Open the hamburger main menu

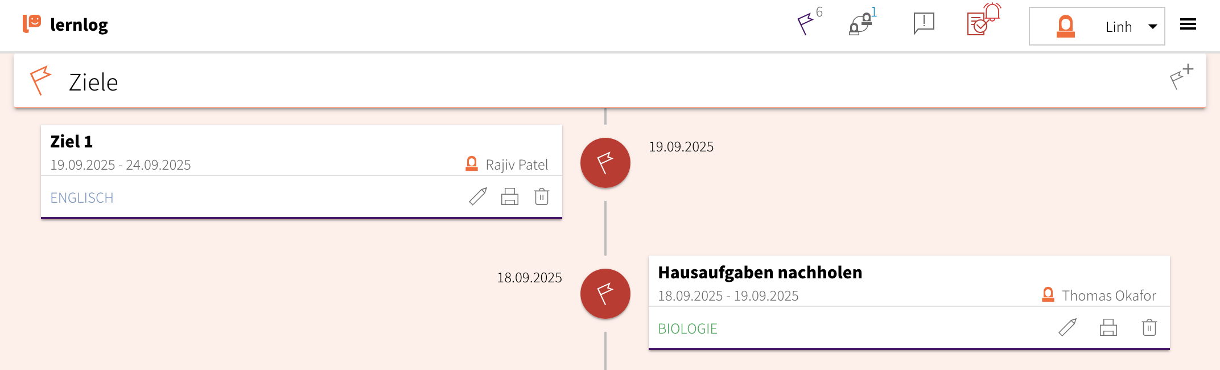click(x=1188, y=24)
